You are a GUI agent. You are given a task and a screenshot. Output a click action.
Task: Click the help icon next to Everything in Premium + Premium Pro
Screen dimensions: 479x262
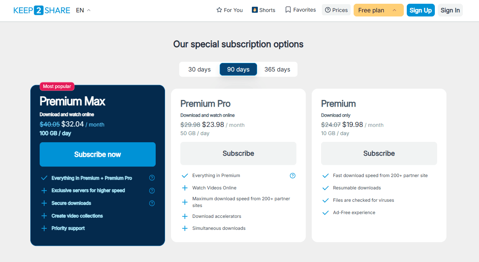click(x=152, y=178)
